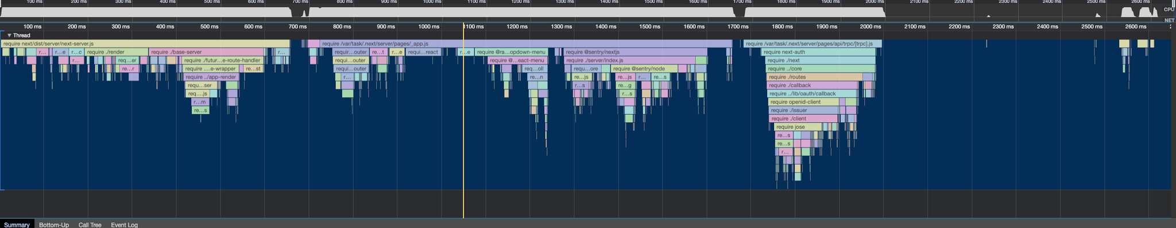1176x228 pixels.
Task: Select the require …/api/trpc/[trpc].js bar
Action: pyautogui.click(x=813, y=44)
